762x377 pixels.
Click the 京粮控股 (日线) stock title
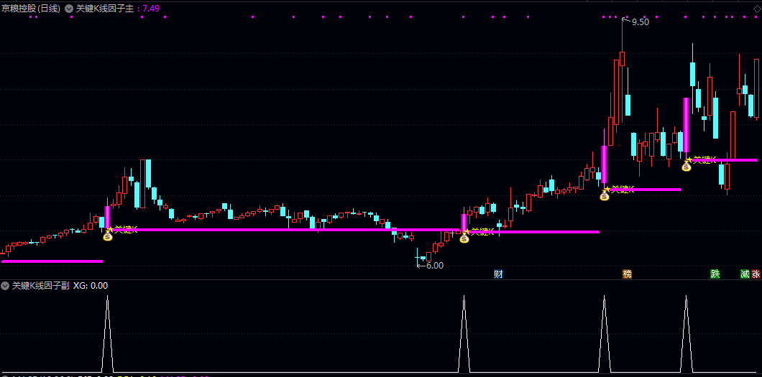click(31, 8)
